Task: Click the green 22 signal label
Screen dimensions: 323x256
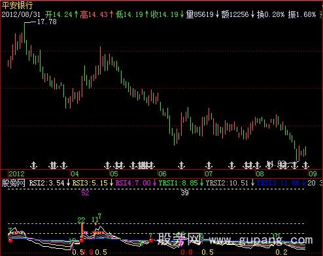Action: (x=81, y=220)
